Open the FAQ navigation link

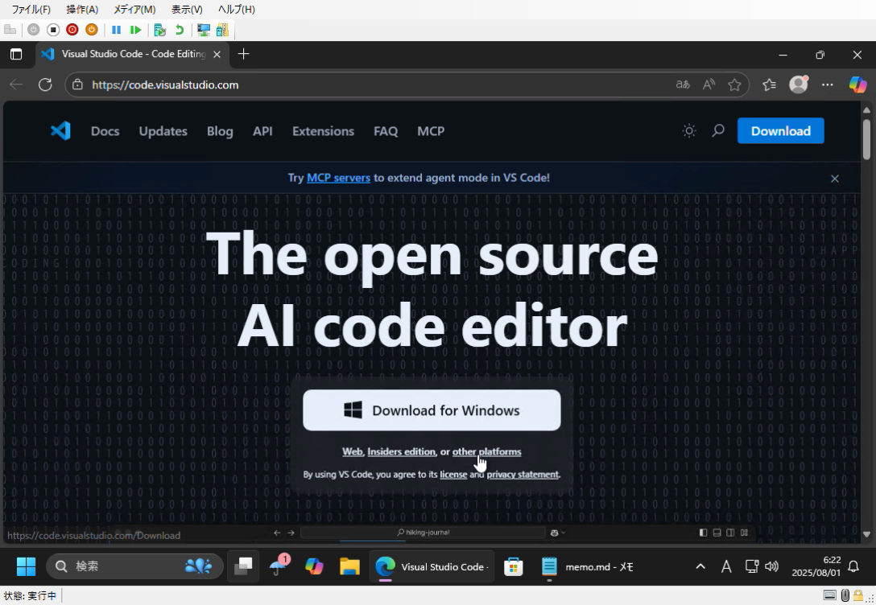pyautogui.click(x=386, y=131)
